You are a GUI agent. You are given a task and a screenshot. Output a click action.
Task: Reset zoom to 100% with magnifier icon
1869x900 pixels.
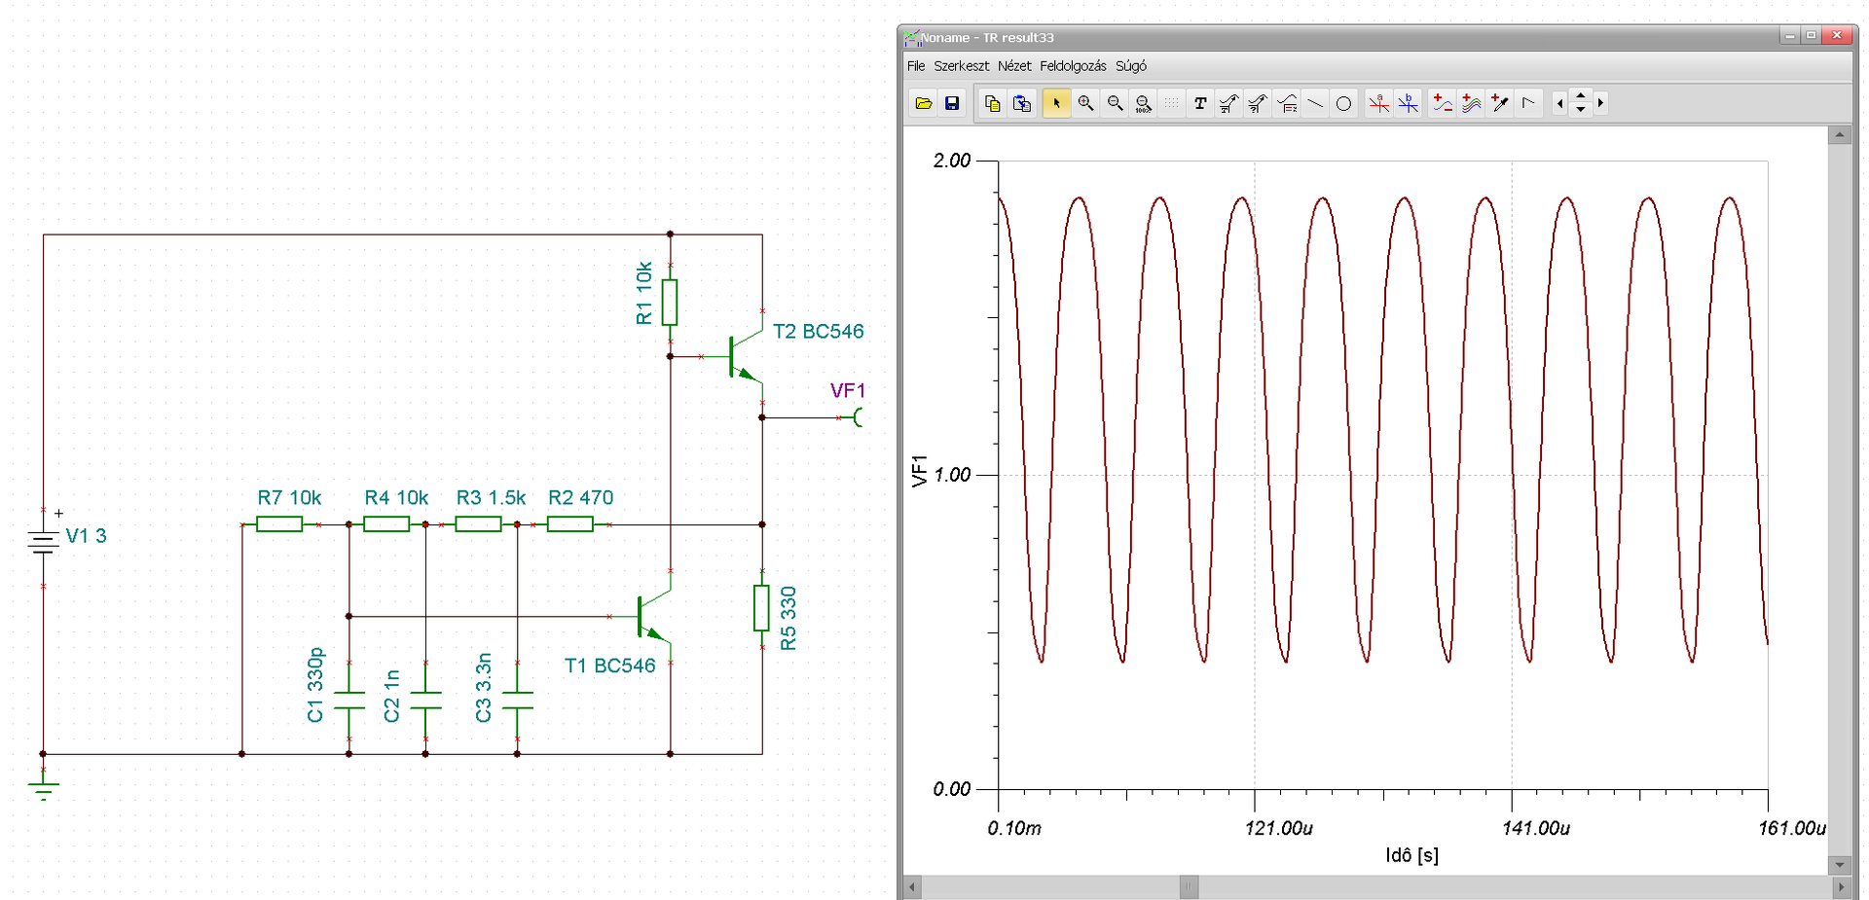pos(1144,103)
